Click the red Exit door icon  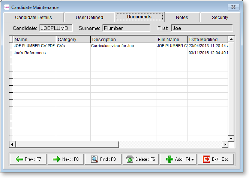tap(206, 159)
